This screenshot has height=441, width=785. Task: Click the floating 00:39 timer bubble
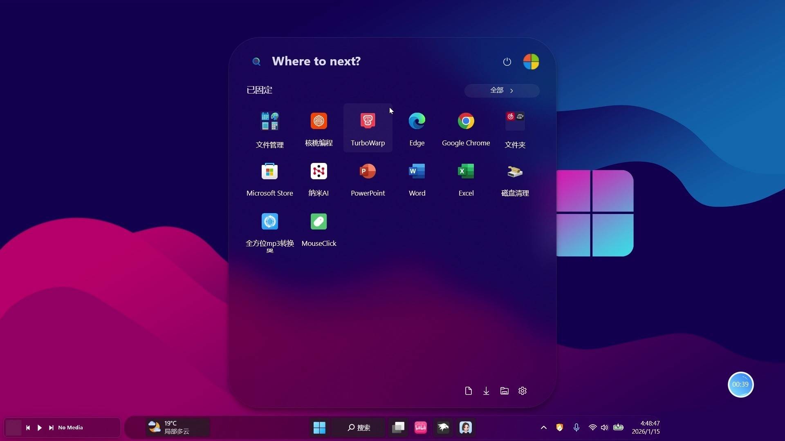pos(740,384)
